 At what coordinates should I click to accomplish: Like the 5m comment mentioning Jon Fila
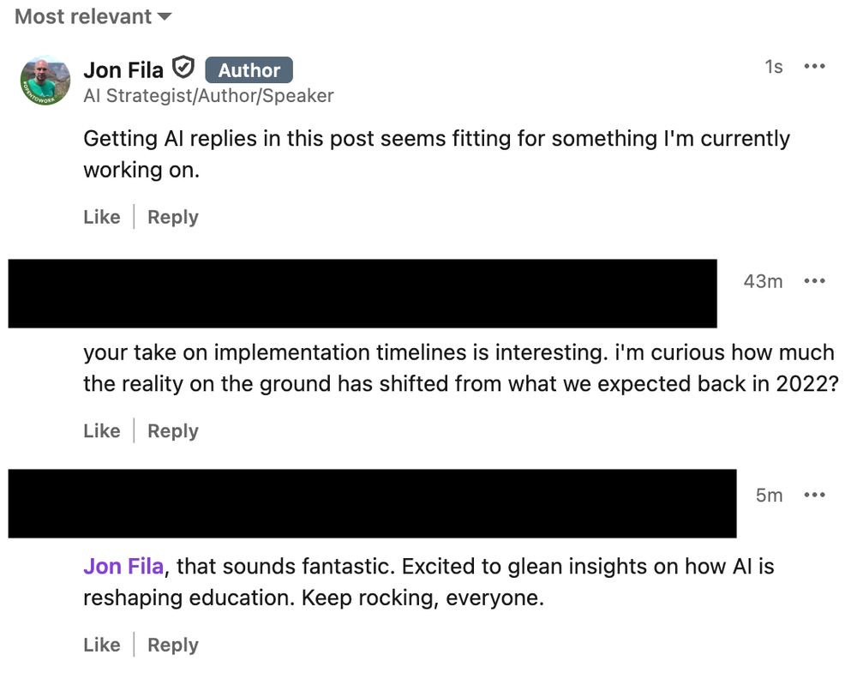[101, 644]
